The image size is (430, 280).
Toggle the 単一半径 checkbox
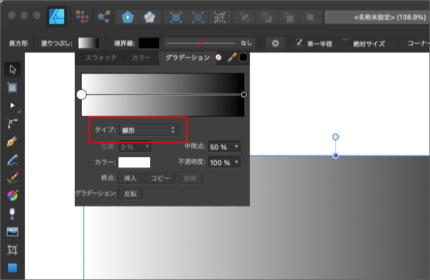300,43
